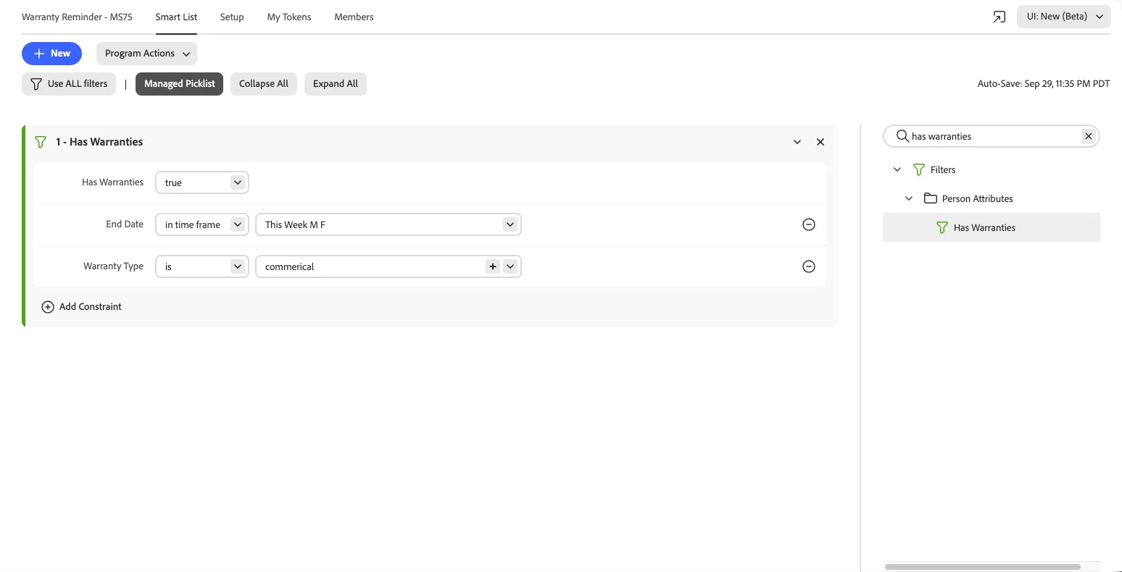
Task: Click the Expand All button
Action: [336, 84]
